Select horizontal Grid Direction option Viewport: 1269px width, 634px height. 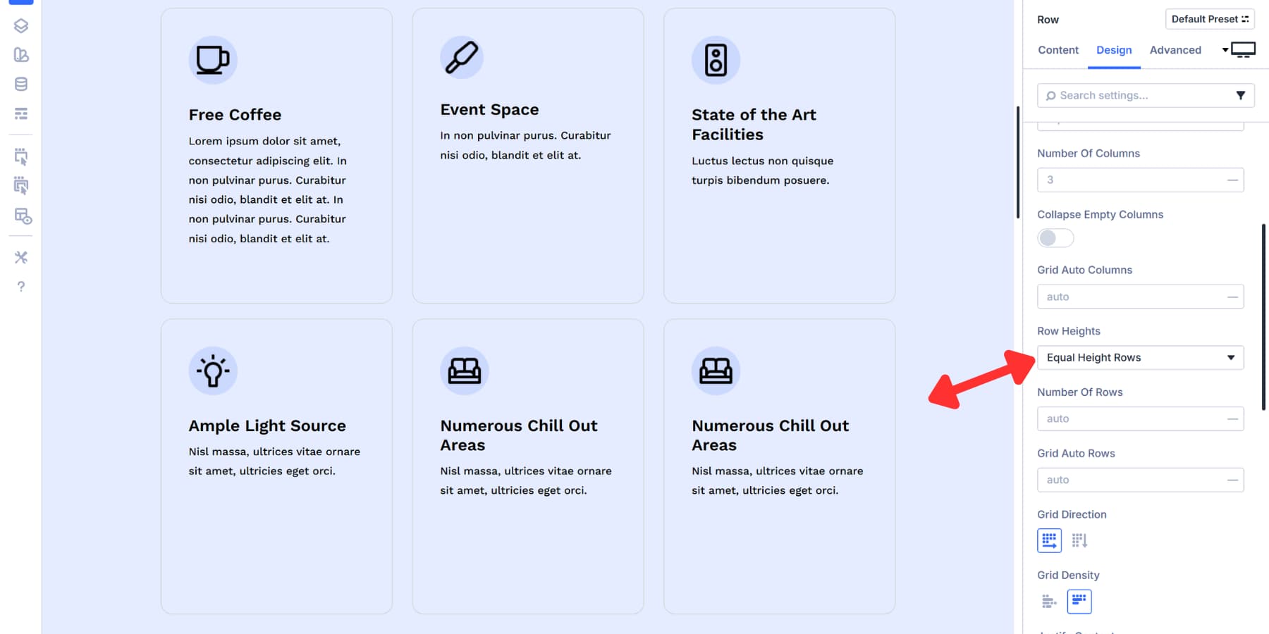1049,540
